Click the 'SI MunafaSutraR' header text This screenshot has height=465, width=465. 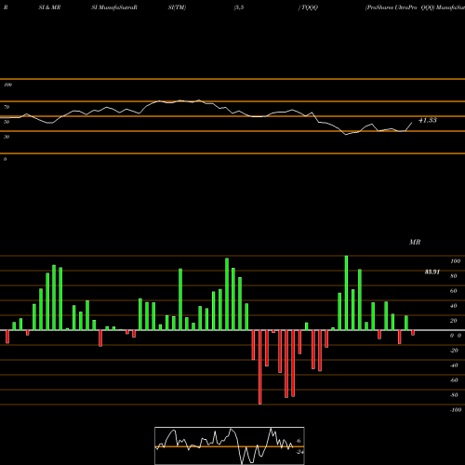tap(114, 7)
